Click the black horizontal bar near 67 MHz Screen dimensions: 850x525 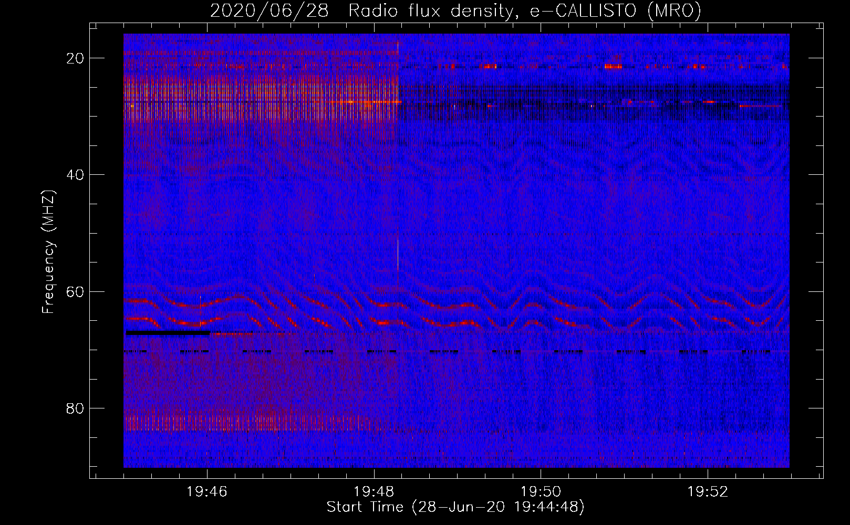(x=168, y=333)
